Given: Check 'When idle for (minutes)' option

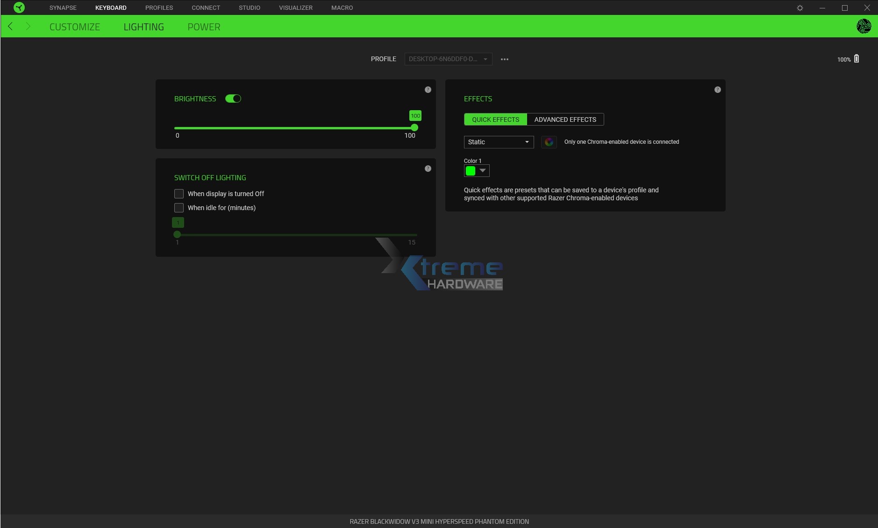Looking at the screenshot, I should click(179, 207).
